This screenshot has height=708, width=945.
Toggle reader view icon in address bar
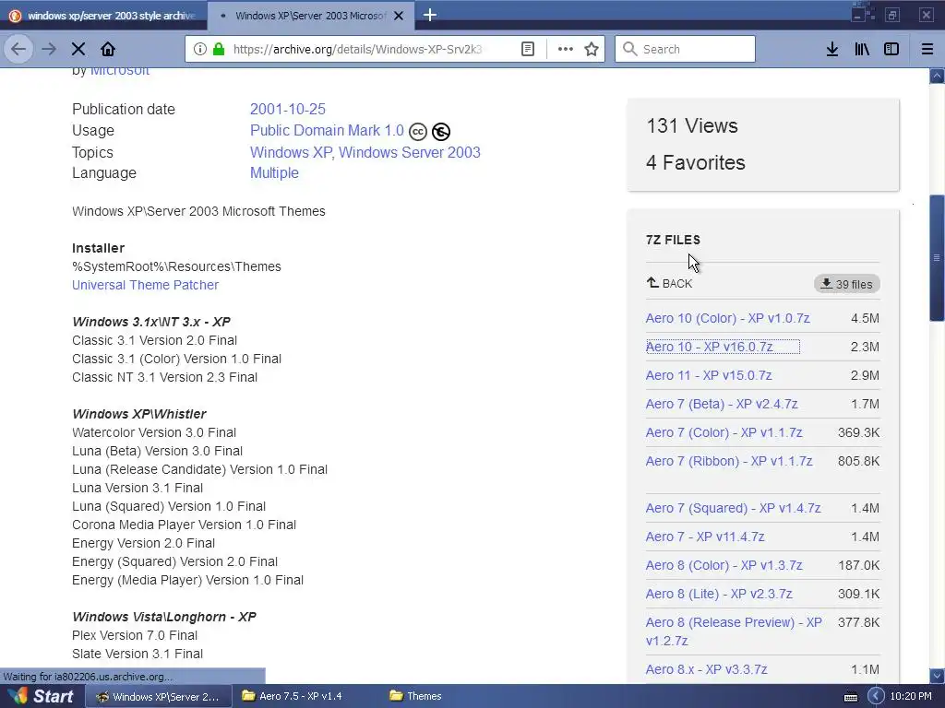528,50
